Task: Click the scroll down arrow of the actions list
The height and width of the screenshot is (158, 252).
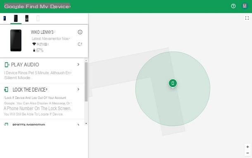Action: coord(86,123)
